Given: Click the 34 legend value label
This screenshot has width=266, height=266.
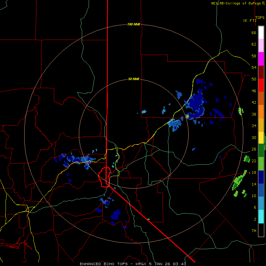Looking at the screenshot, I should pos(254,126).
